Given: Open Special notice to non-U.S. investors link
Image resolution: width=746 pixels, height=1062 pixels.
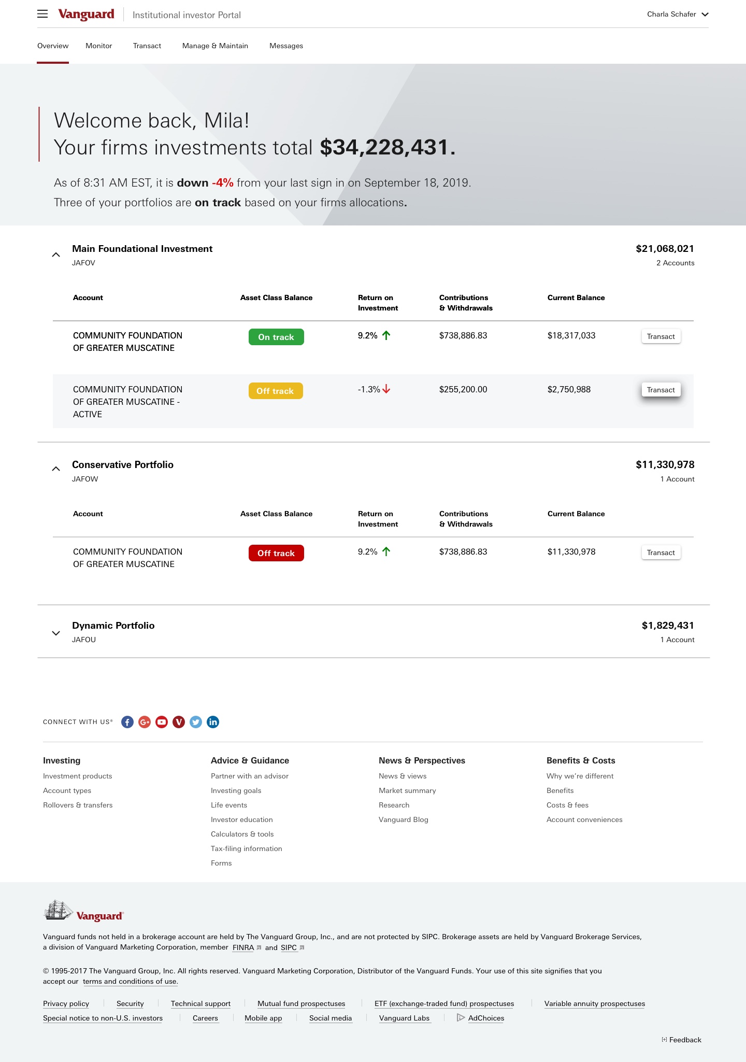Looking at the screenshot, I should tap(103, 1018).
